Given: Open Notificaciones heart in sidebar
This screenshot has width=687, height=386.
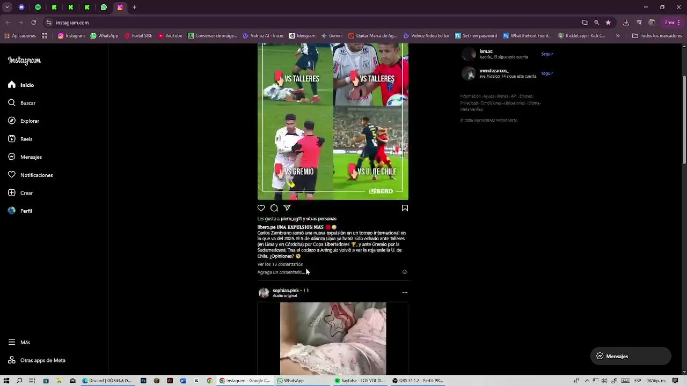Looking at the screenshot, I should (30, 175).
